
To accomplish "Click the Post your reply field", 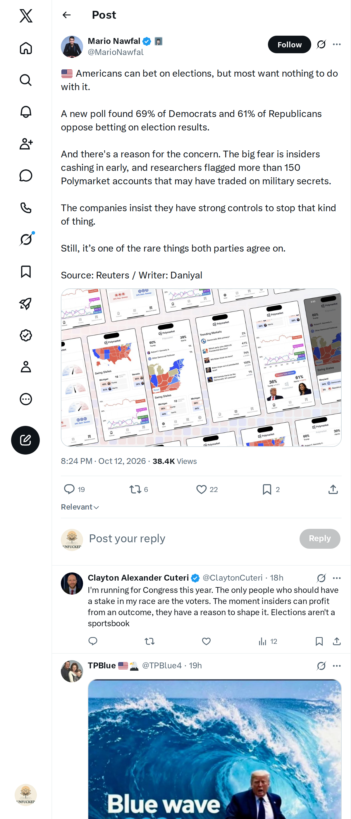I will (x=191, y=538).
